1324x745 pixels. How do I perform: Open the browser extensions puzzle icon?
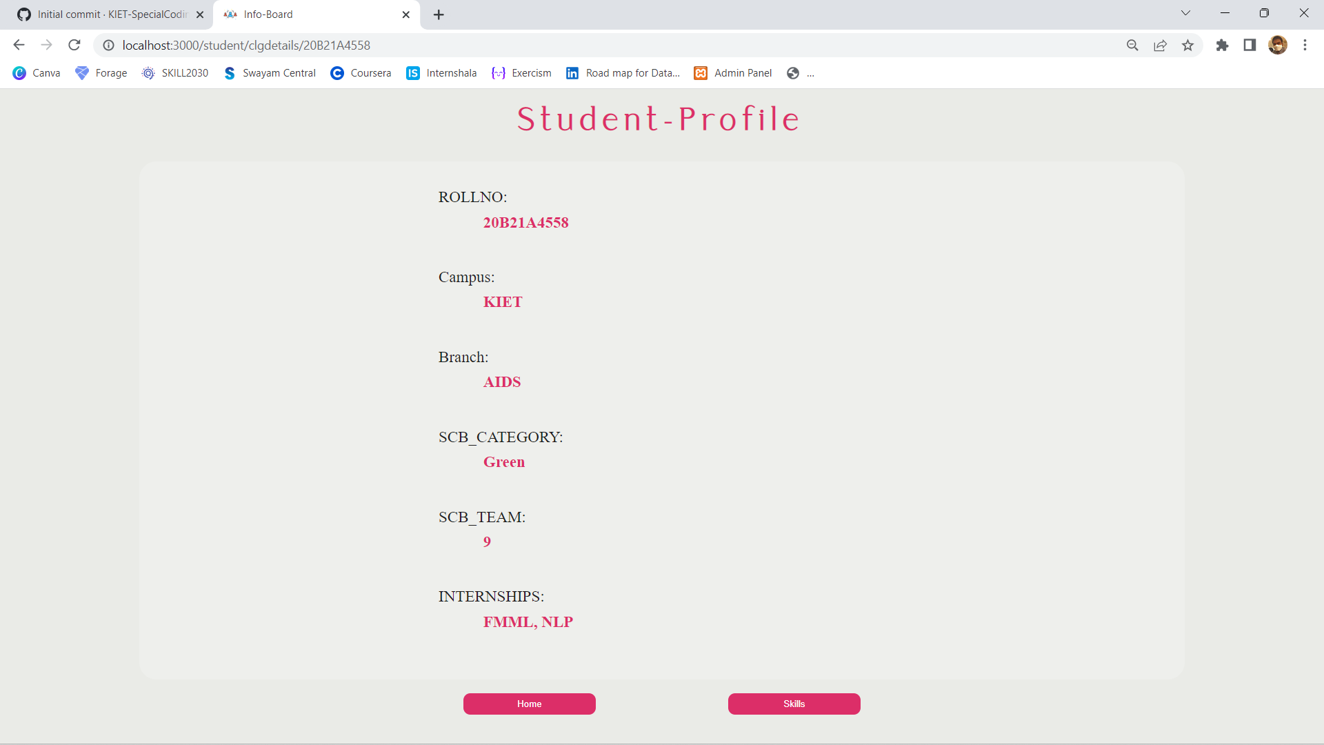click(x=1222, y=45)
